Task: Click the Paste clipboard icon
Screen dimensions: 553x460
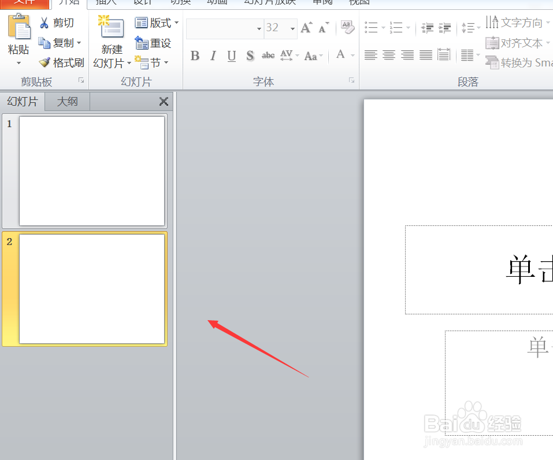Action: tap(18, 27)
